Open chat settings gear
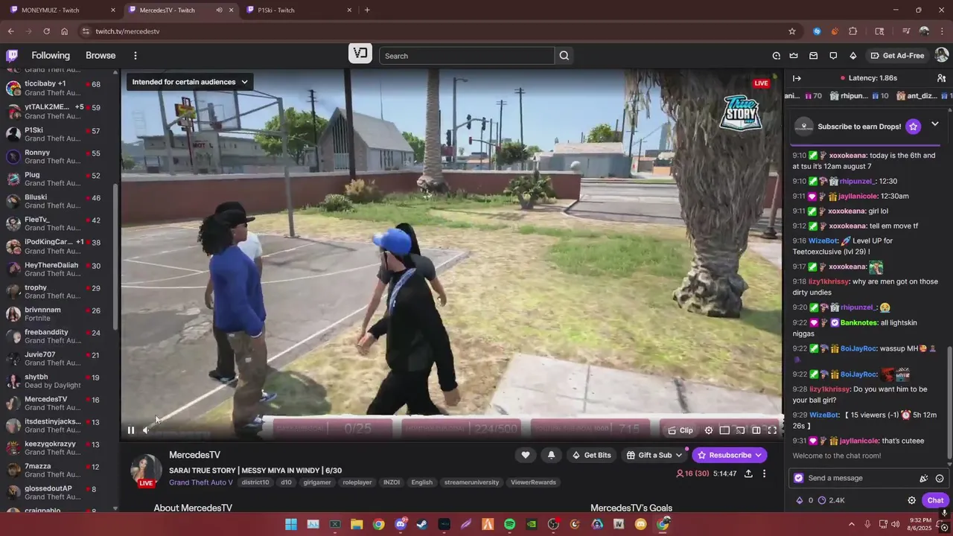Screen dimensions: 953x536 [911, 500]
